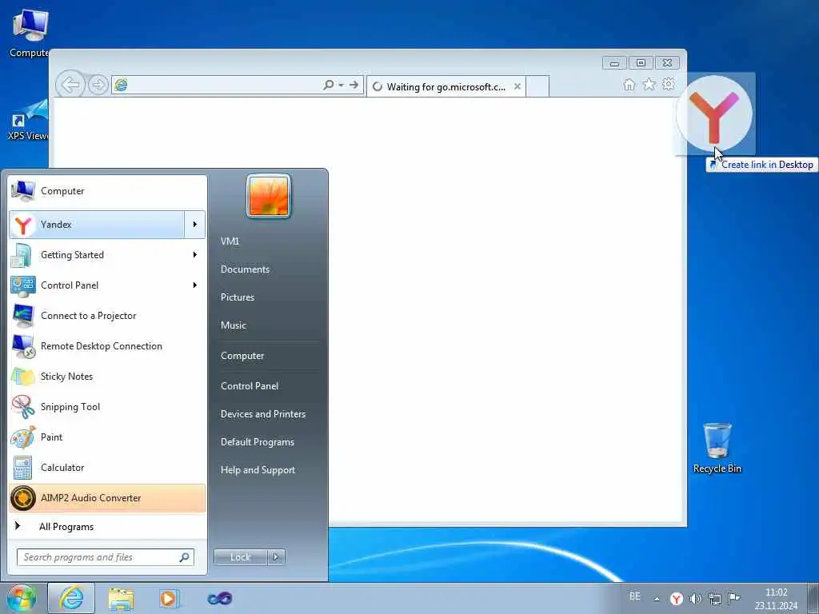This screenshot has height=614, width=819.
Task: Click the Lock button
Action: [240, 557]
